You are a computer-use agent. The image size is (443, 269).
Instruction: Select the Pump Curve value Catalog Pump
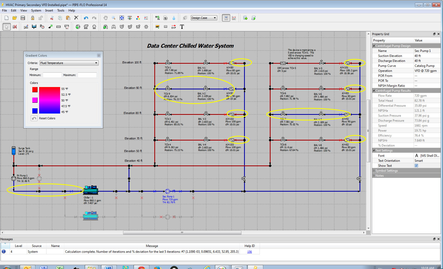point(427,66)
